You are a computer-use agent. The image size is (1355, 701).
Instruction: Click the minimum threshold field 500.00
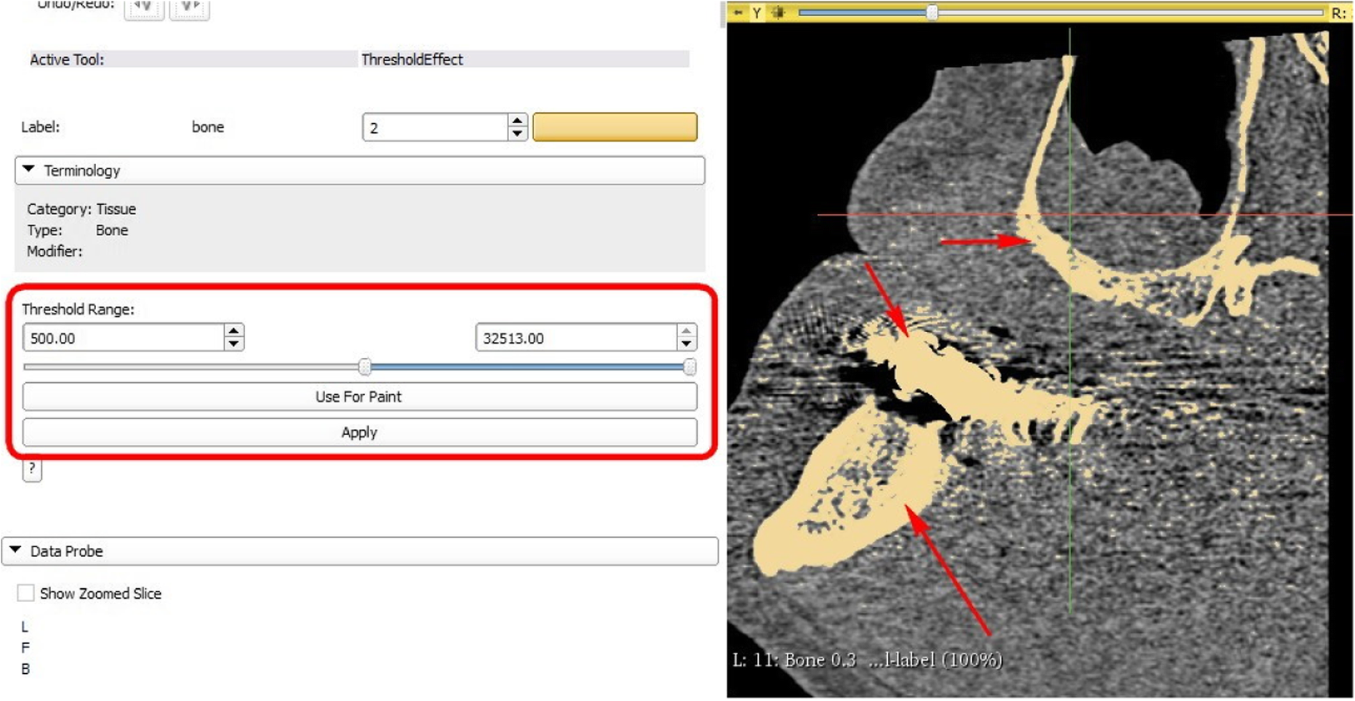(124, 338)
